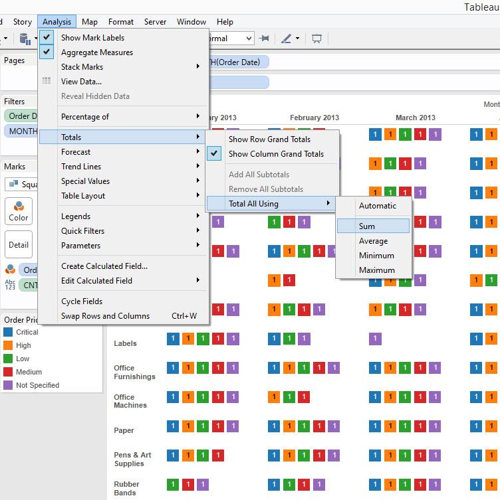This screenshot has width=500, height=500.
Task: Click the color circles icon beside Order pill
Action: coord(10,270)
